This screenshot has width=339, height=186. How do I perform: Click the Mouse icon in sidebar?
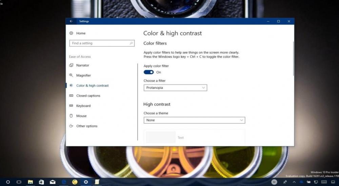[71, 116]
